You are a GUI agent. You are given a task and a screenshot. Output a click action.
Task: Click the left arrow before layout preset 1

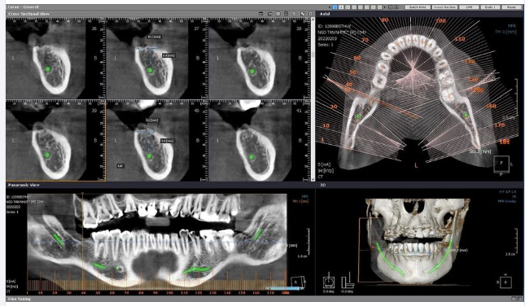[330, 7]
